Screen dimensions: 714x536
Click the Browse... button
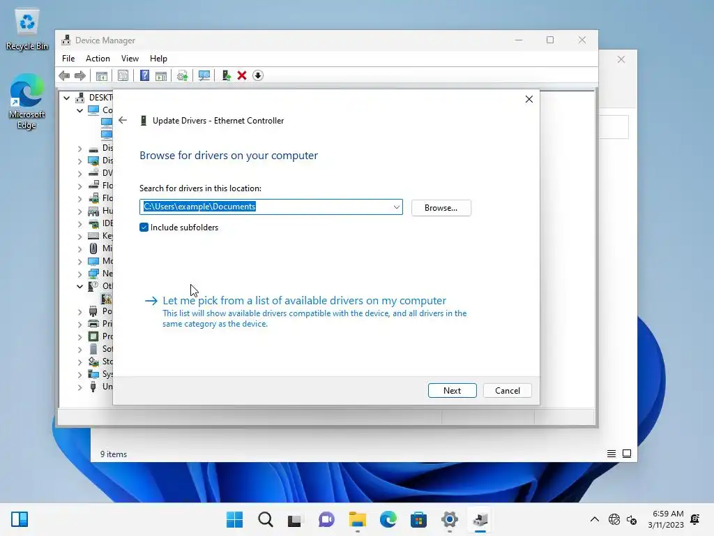pos(441,208)
